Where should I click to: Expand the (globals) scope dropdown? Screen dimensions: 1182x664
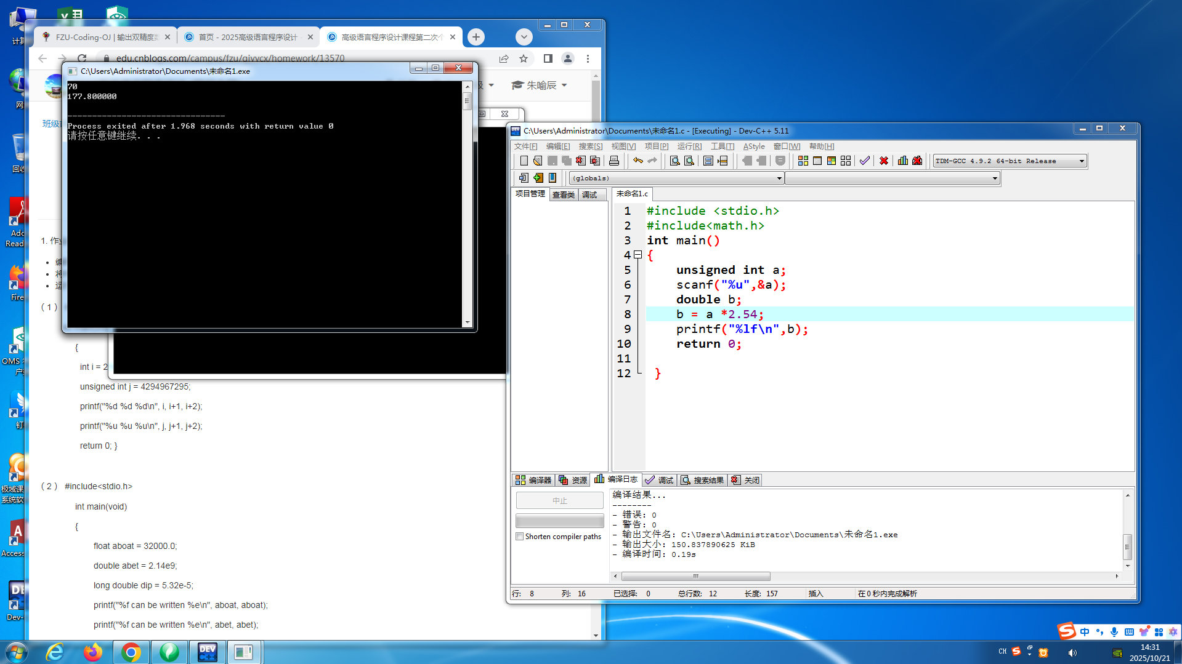[x=779, y=178]
